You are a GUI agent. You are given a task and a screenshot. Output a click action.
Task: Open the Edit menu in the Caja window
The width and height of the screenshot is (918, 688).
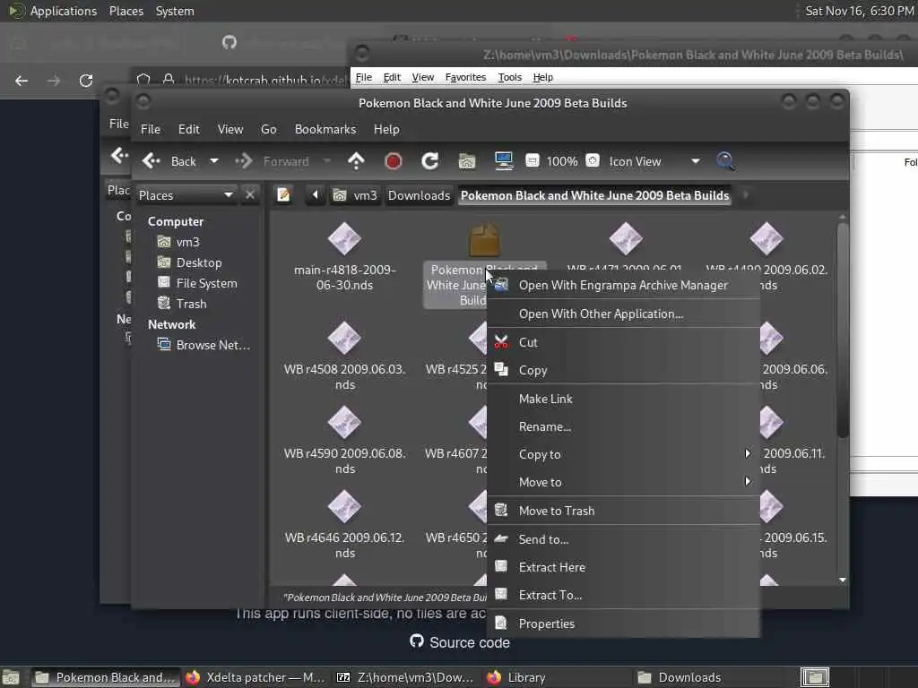click(188, 129)
